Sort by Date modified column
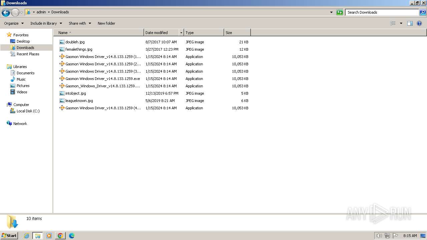 coord(161,33)
